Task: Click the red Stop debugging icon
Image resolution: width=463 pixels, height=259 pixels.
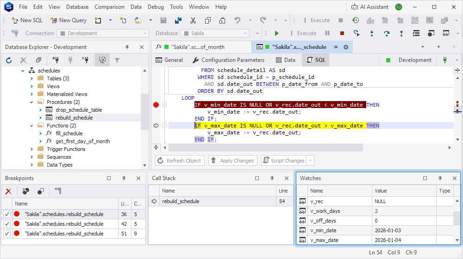Action: click(x=342, y=33)
